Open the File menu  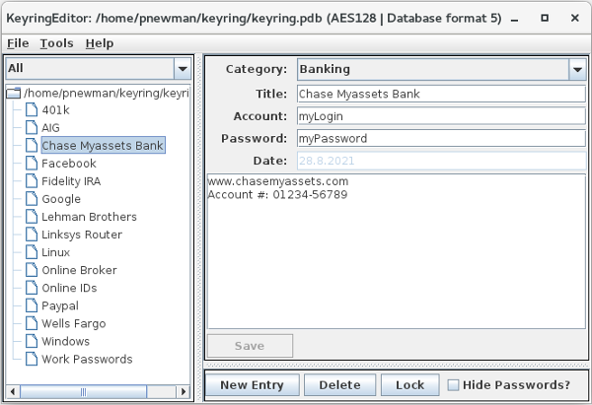[x=18, y=43]
